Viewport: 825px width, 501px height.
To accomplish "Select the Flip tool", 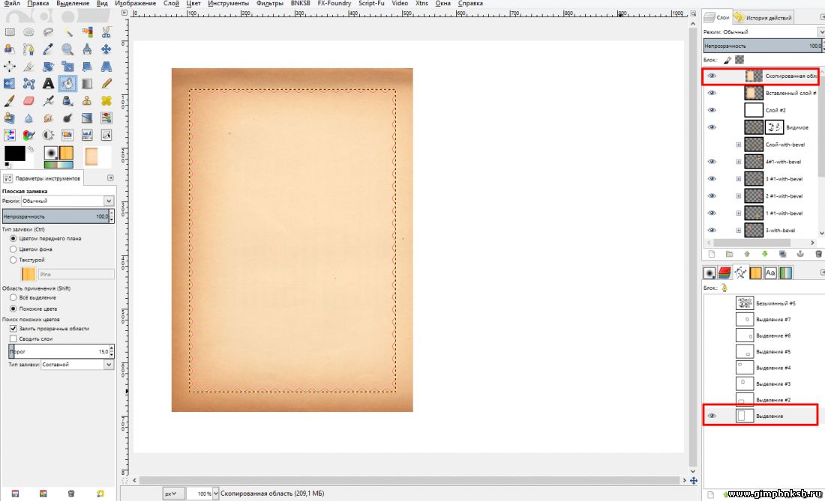I will (10, 84).
